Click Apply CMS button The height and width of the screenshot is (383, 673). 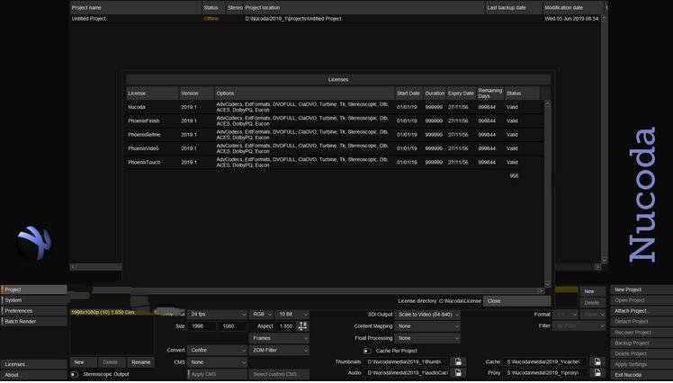[x=217, y=374]
